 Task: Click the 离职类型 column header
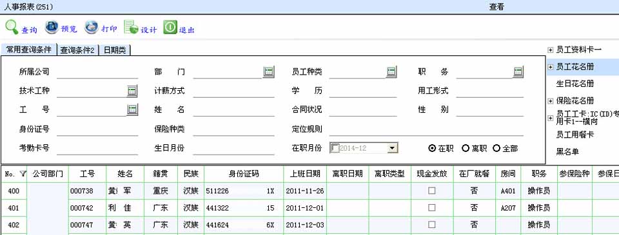point(389,174)
